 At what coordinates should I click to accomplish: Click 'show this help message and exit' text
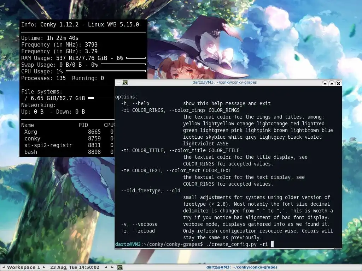(227, 103)
